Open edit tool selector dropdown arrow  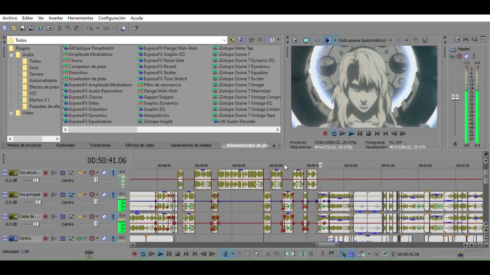coord(232,254)
